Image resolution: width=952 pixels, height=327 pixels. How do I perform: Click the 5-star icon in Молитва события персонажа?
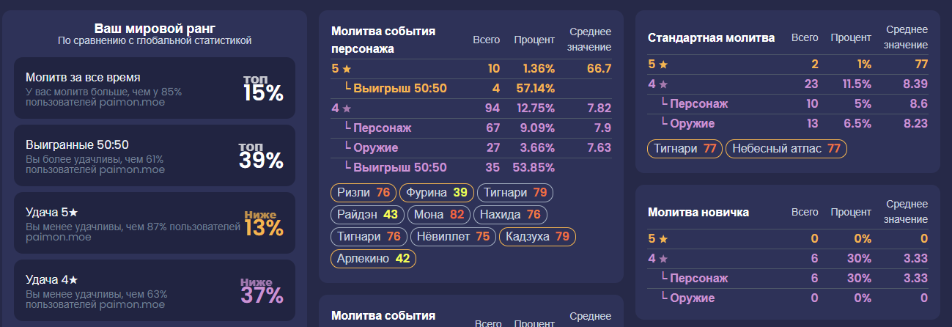pyautogui.click(x=347, y=69)
